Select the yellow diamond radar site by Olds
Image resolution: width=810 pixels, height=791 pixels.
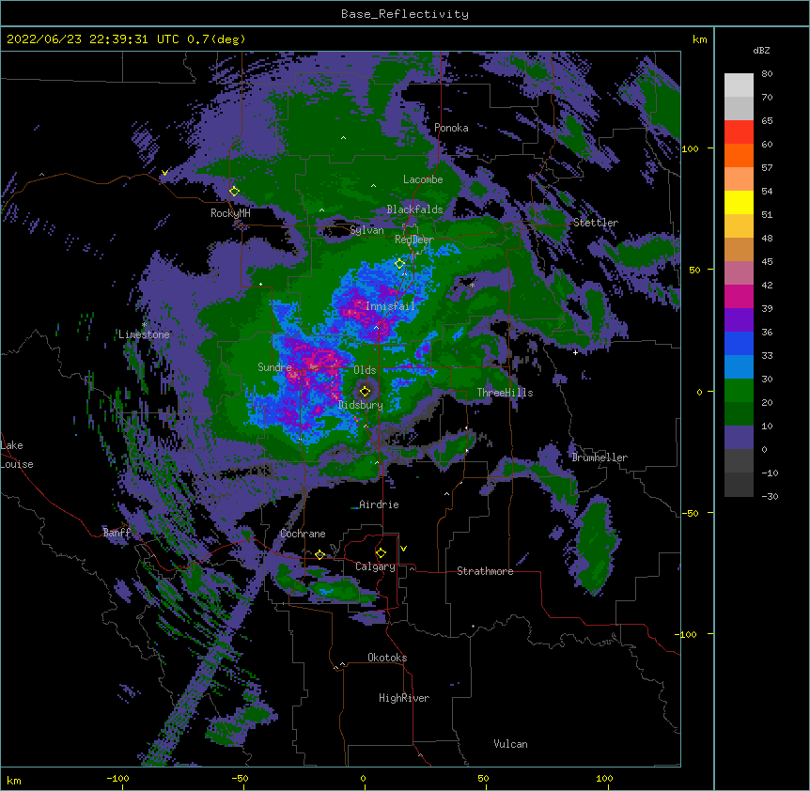(x=365, y=391)
